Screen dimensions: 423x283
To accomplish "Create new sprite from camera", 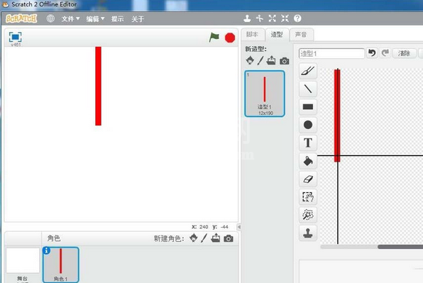I will [229, 238].
